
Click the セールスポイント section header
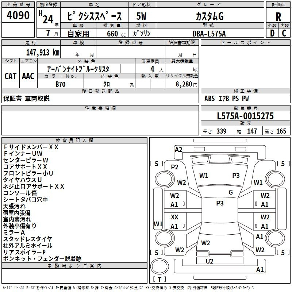(245, 42)
